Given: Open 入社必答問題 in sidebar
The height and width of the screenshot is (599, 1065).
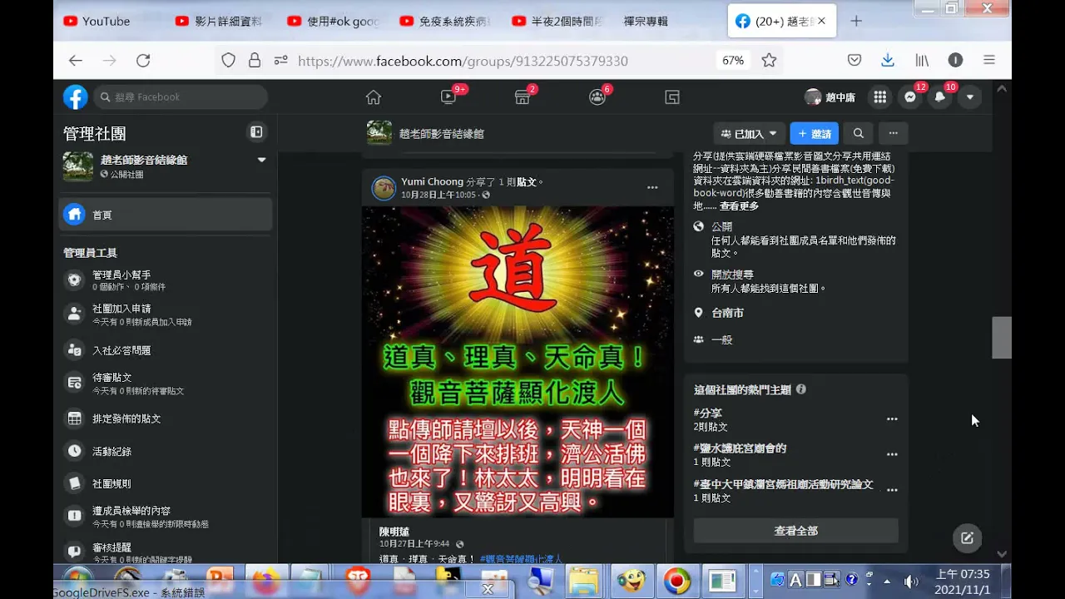Looking at the screenshot, I should pyautogui.click(x=166, y=350).
